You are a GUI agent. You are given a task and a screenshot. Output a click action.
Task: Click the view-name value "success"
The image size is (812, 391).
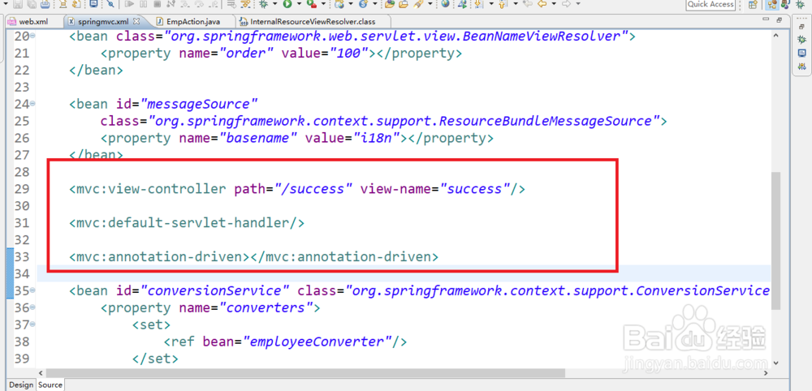[x=475, y=189]
